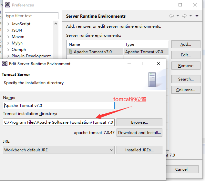Select Oomph in preferences tree

pyautogui.click(x=19, y=50)
